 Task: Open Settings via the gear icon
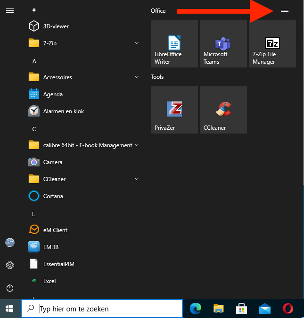pos(10,265)
